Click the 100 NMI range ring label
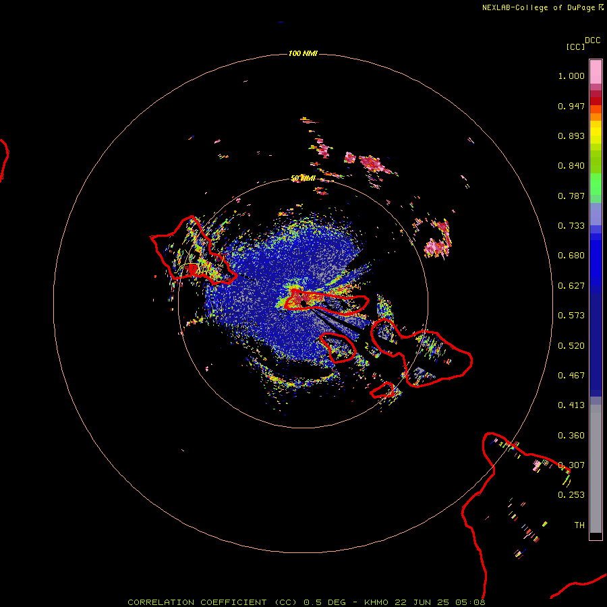 point(303,53)
